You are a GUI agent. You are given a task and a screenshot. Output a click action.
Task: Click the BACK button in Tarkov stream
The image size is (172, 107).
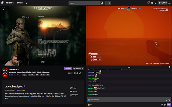tap(43, 62)
